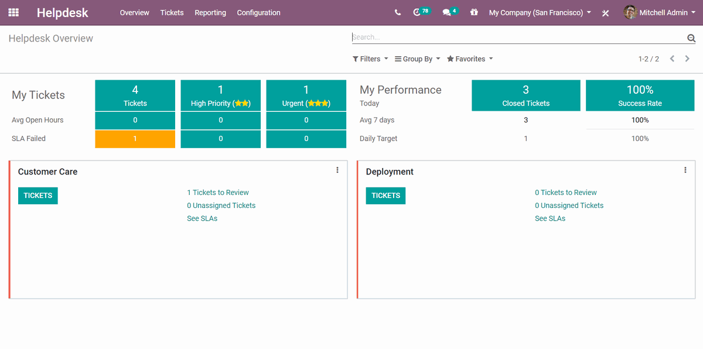Open the Deployment card kebab menu
703x349 pixels.
[x=685, y=170]
